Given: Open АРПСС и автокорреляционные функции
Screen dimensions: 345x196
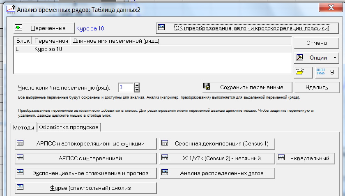Looking at the screenshot, I should 86,144.
